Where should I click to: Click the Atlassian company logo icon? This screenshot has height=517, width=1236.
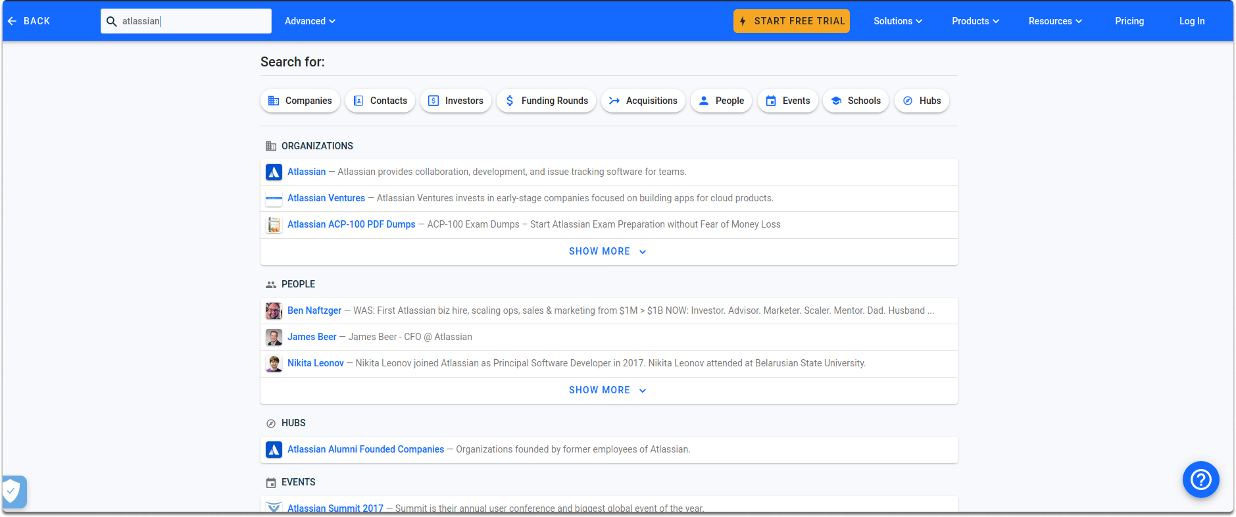[274, 172]
